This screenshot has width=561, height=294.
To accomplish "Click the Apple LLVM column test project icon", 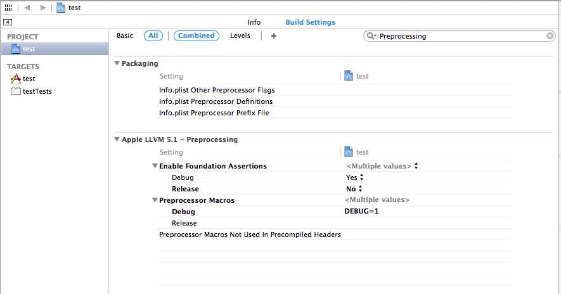I will (349, 151).
